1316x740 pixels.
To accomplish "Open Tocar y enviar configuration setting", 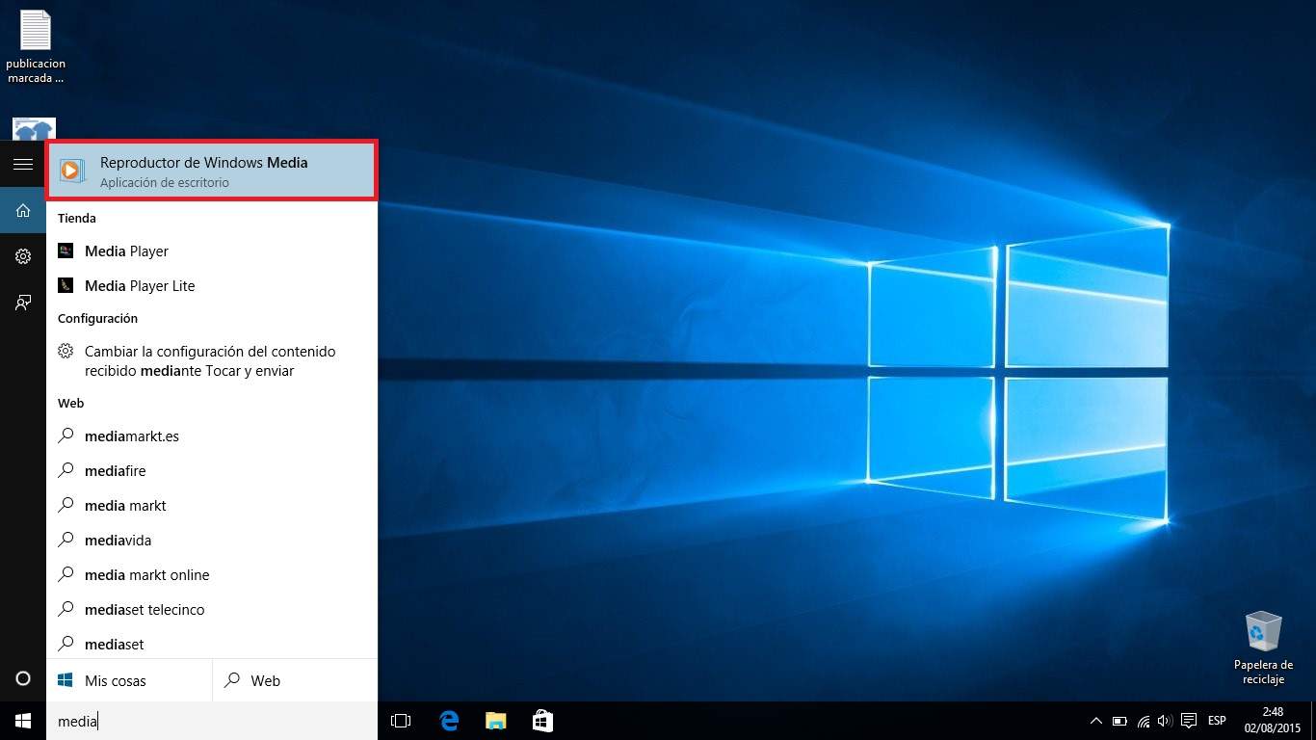I will (x=211, y=361).
